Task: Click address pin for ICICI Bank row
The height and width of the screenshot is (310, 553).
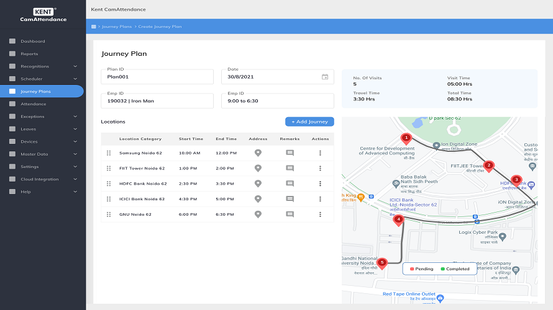Action: [x=258, y=199]
